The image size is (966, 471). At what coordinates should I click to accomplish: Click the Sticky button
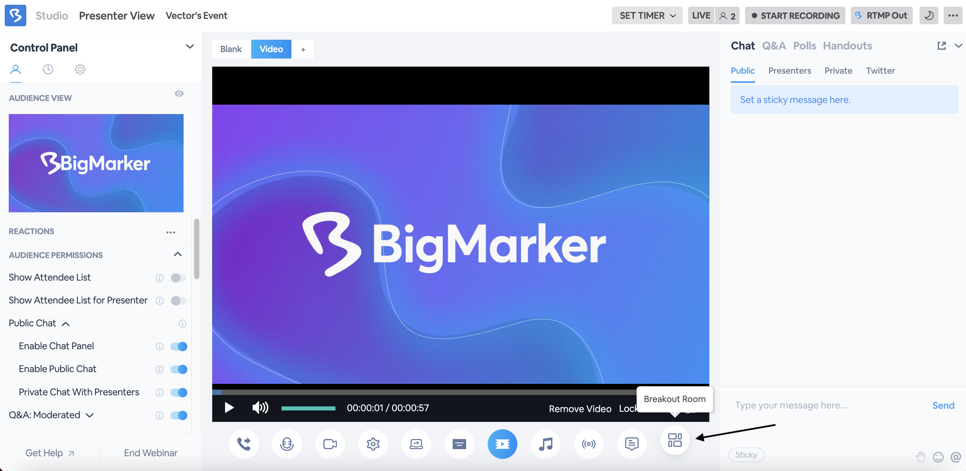click(x=746, y=455)
